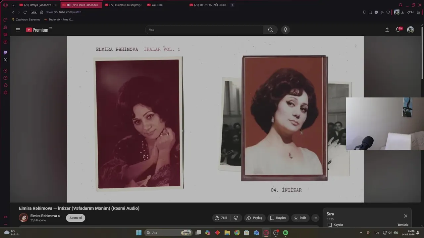This screenshot has width=424, height=238.
Task: Click the YouTube search magnifier button
Action: tap(270, 30)
